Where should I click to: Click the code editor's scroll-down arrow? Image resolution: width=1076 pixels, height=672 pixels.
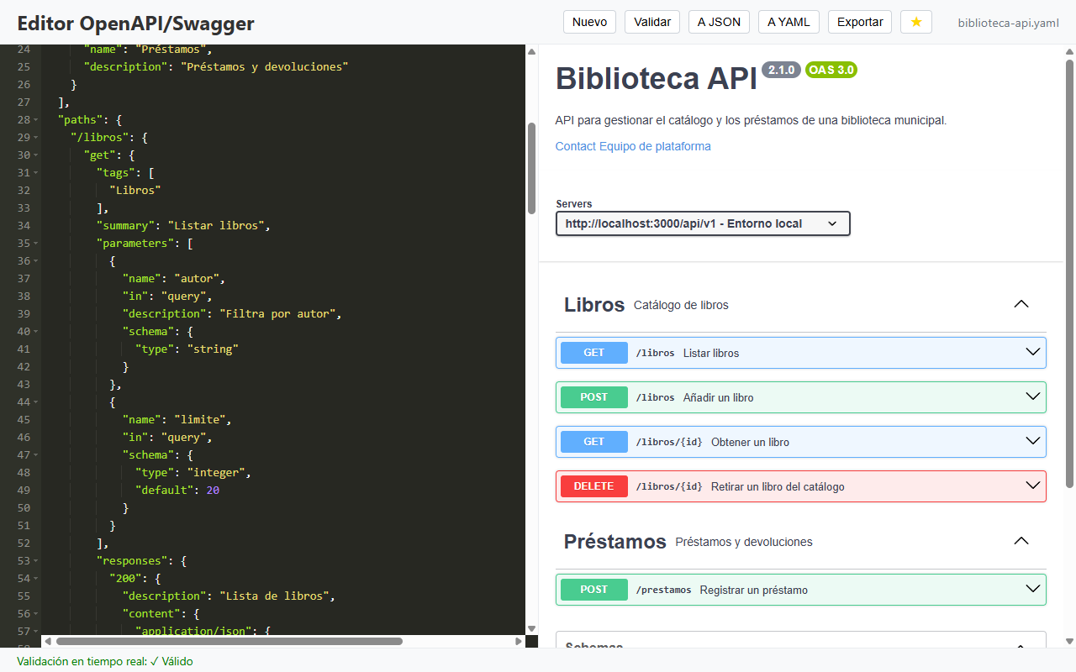(x=531, y=628)
